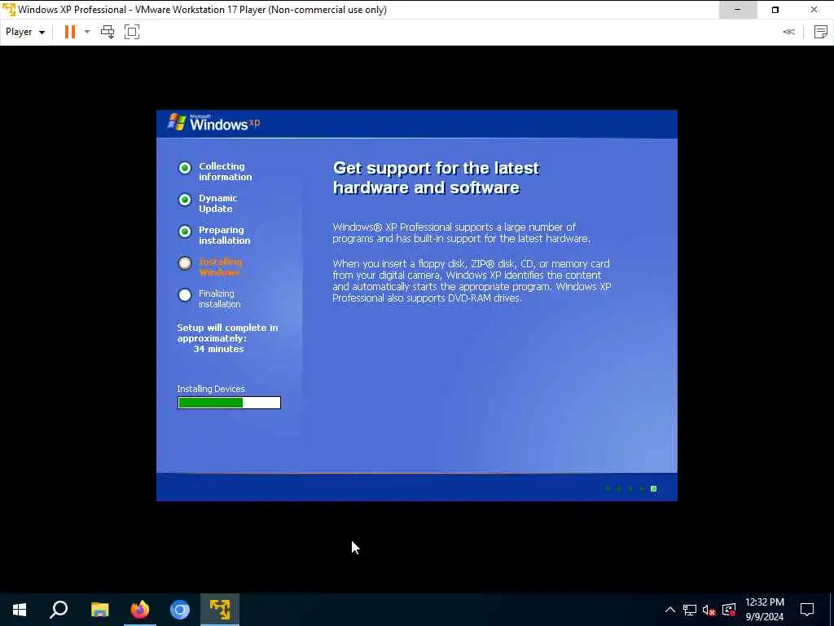Viewport: 834px width, 626px height.
Task: Click the "Dynamic Update" step label
Action: pos(218,203)
